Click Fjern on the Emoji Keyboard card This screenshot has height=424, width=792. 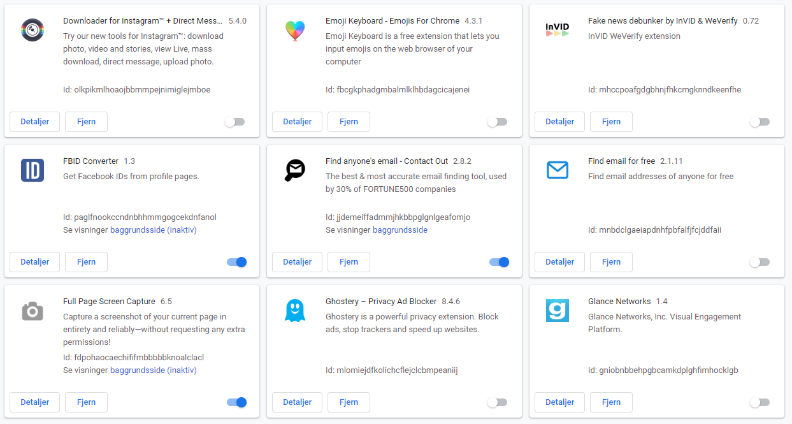[x=349, y=122]
